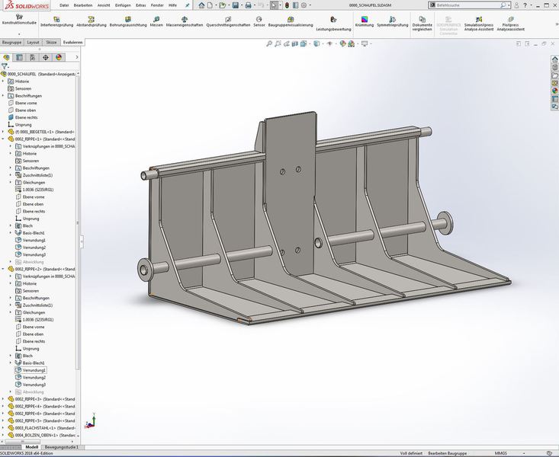Screen dimensions: 559x457
Task: Switch to FeatureManager design tree tab
Action: tap(6, 57)
